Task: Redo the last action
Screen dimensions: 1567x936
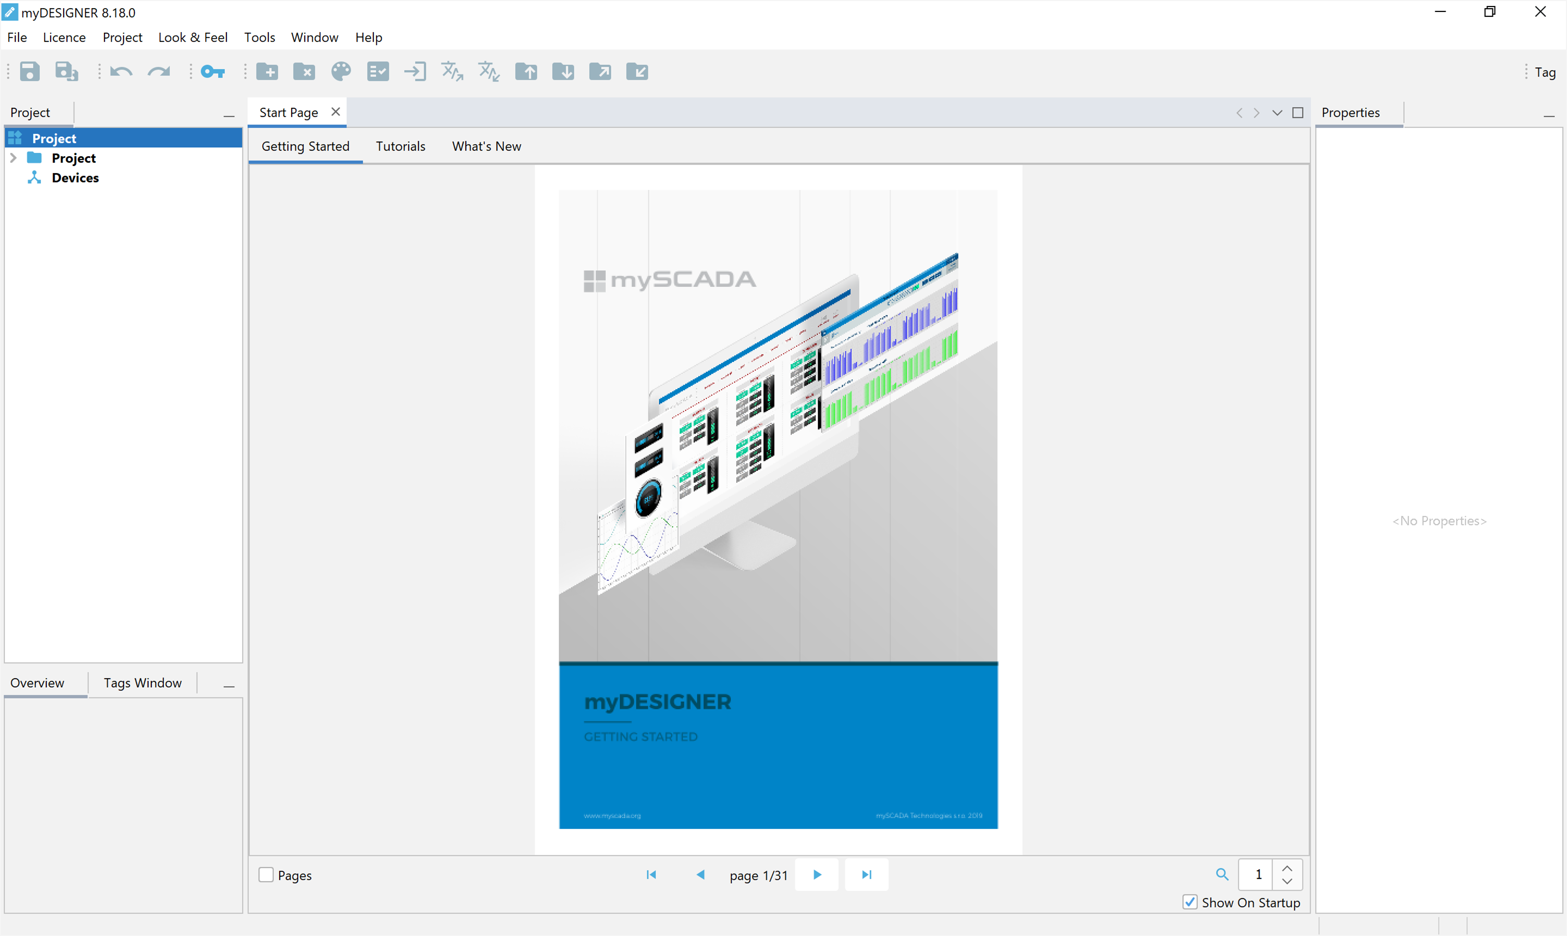Action: (159, 71)
